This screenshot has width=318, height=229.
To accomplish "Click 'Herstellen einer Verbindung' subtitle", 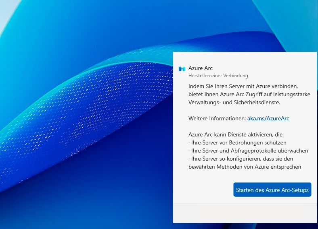I will (x=218, y=76).
